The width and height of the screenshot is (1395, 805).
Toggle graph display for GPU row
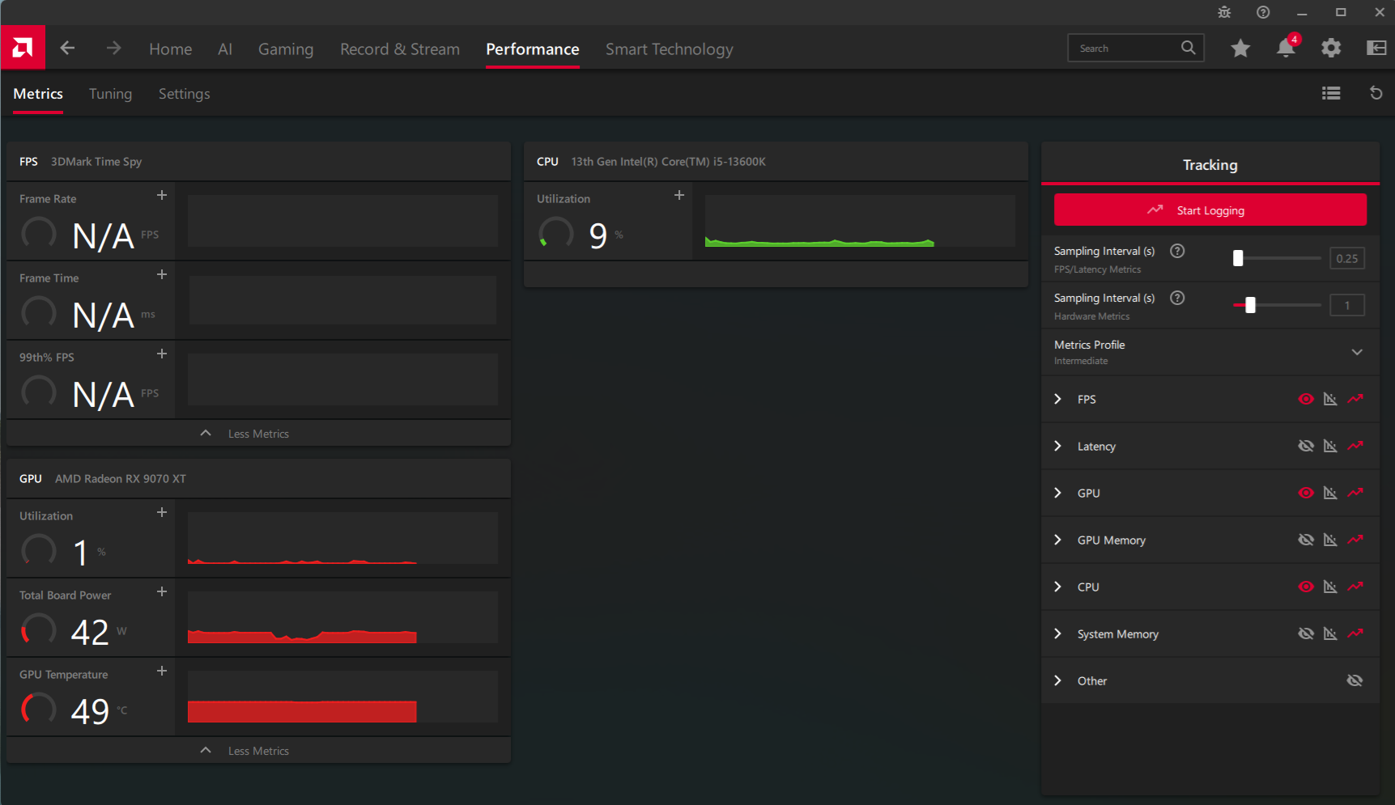coord(1330,493)
